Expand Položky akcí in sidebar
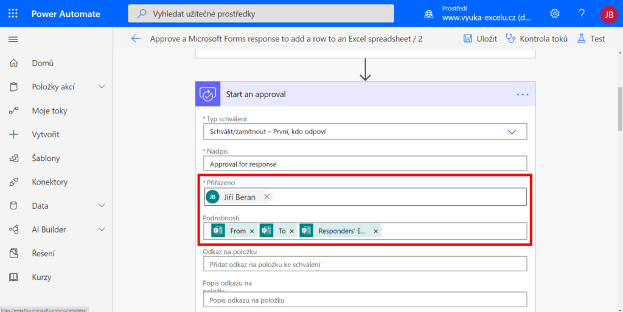 pos(102,87)
